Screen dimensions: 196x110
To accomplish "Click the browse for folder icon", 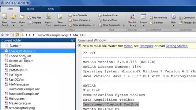I will pyautogui.click(x=17, y=35).
